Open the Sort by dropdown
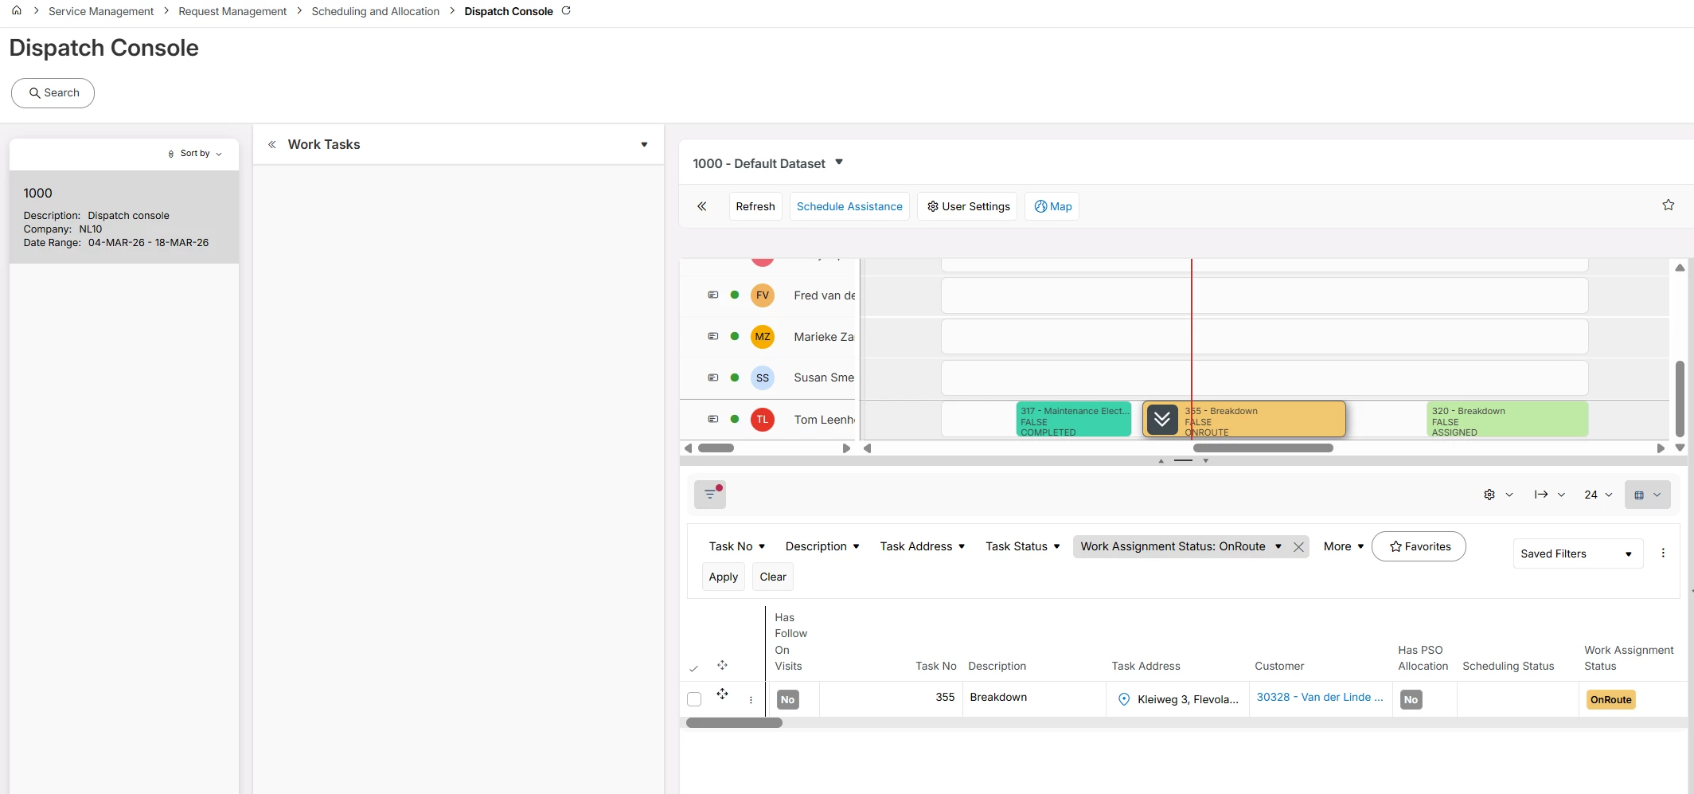 click(195, 154)
